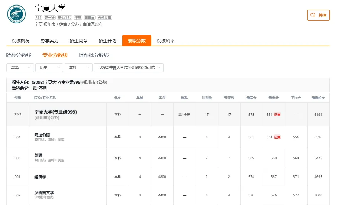
Task: Click the 征集 badge beside 551
Action: [277, 137]
